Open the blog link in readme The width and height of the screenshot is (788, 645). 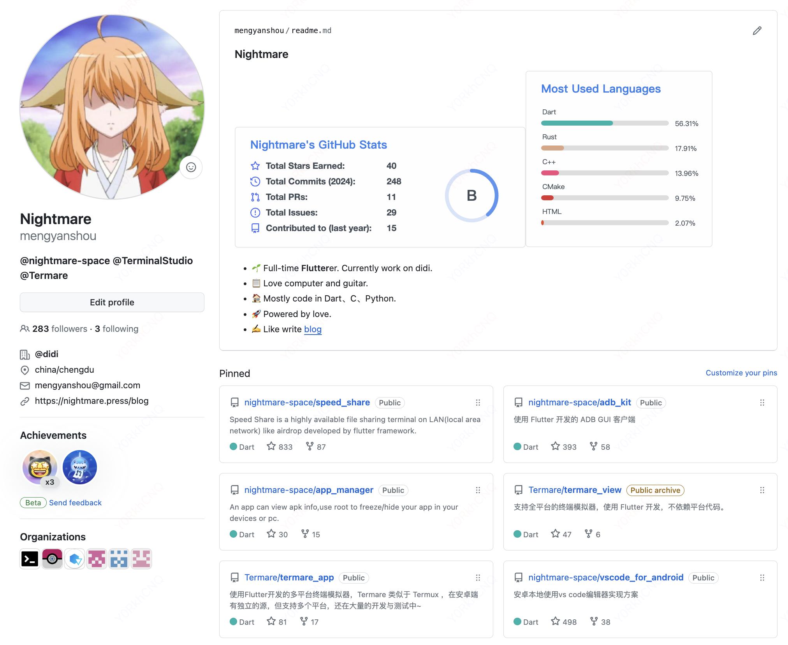(313, 329)
